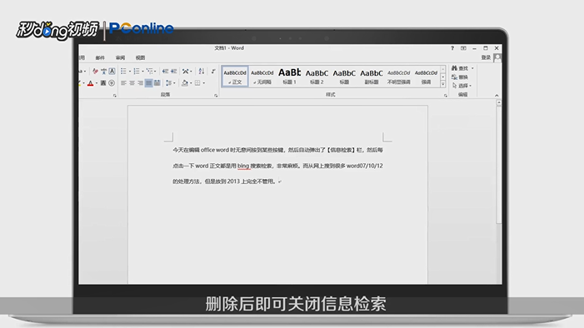Click the Borders icon

(x=197, y=83)
